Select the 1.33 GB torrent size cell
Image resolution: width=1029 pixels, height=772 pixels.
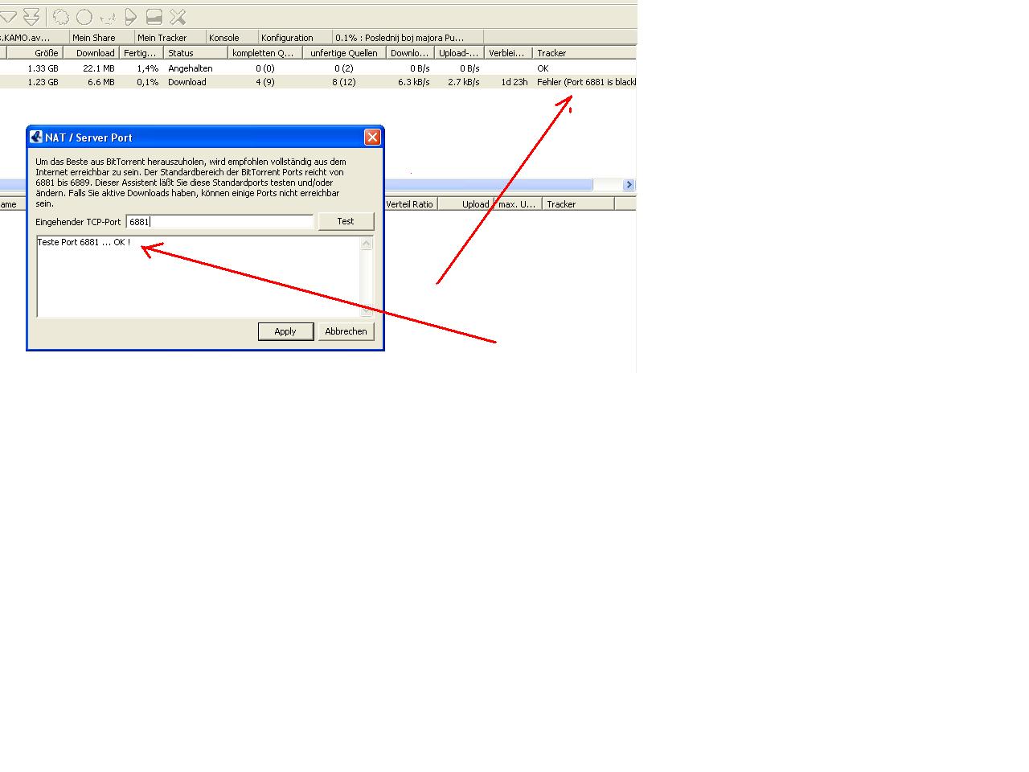click(x=43, y=68)
